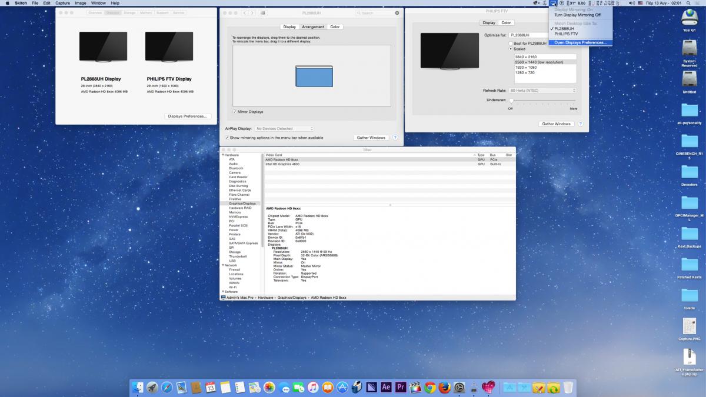Select 3840 × 2160 resolution
This screenshot has width=706, height=397.
[x=545, y=57]
